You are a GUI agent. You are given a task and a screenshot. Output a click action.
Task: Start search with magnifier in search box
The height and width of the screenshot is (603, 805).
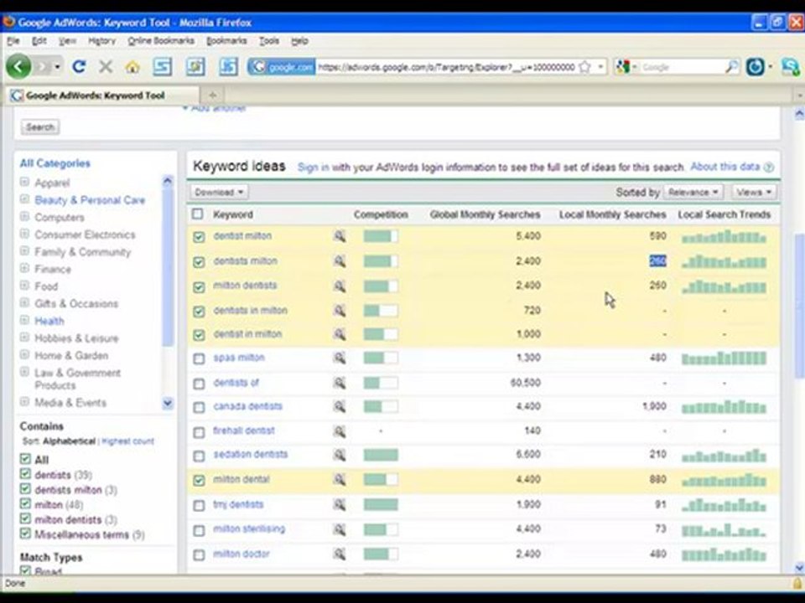click(x=731, y=67)
